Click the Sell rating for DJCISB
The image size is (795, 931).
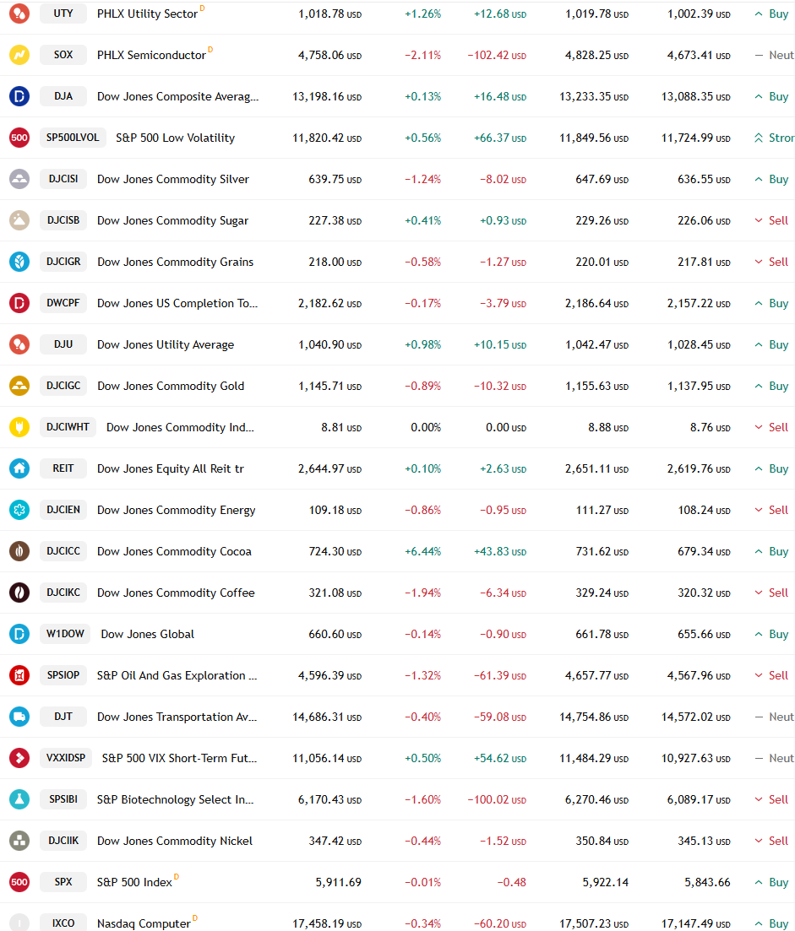point(771,220)
